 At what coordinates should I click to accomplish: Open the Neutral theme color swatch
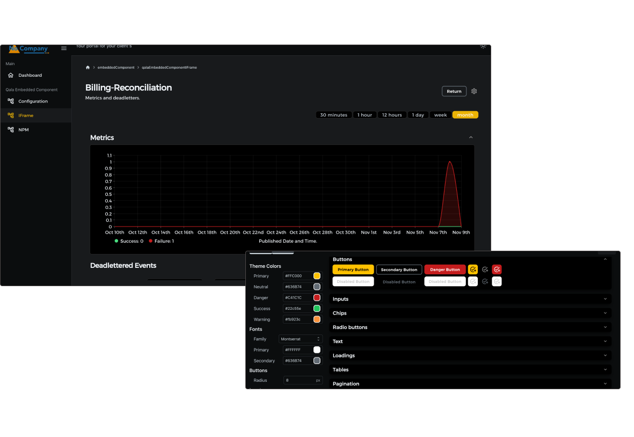(317, 287)
